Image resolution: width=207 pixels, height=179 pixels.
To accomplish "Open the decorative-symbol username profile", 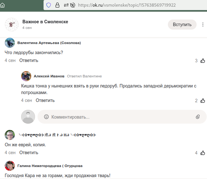I will pos(57,135).
